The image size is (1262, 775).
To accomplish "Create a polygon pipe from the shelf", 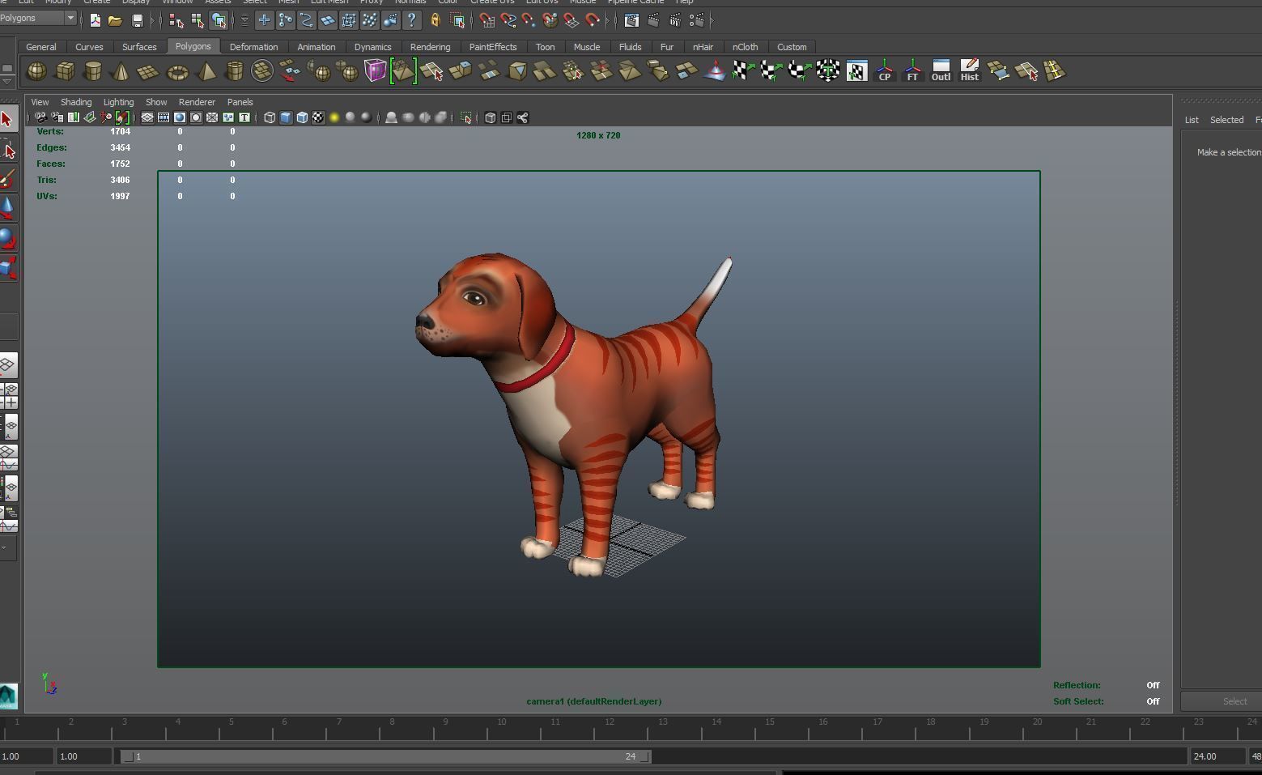I will tap(234, 71).
